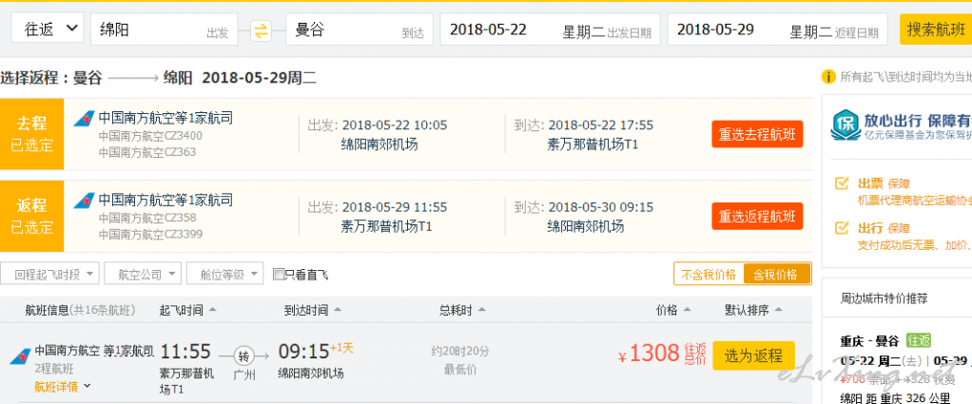Enable the 只看直飞 checkbox

279,274
